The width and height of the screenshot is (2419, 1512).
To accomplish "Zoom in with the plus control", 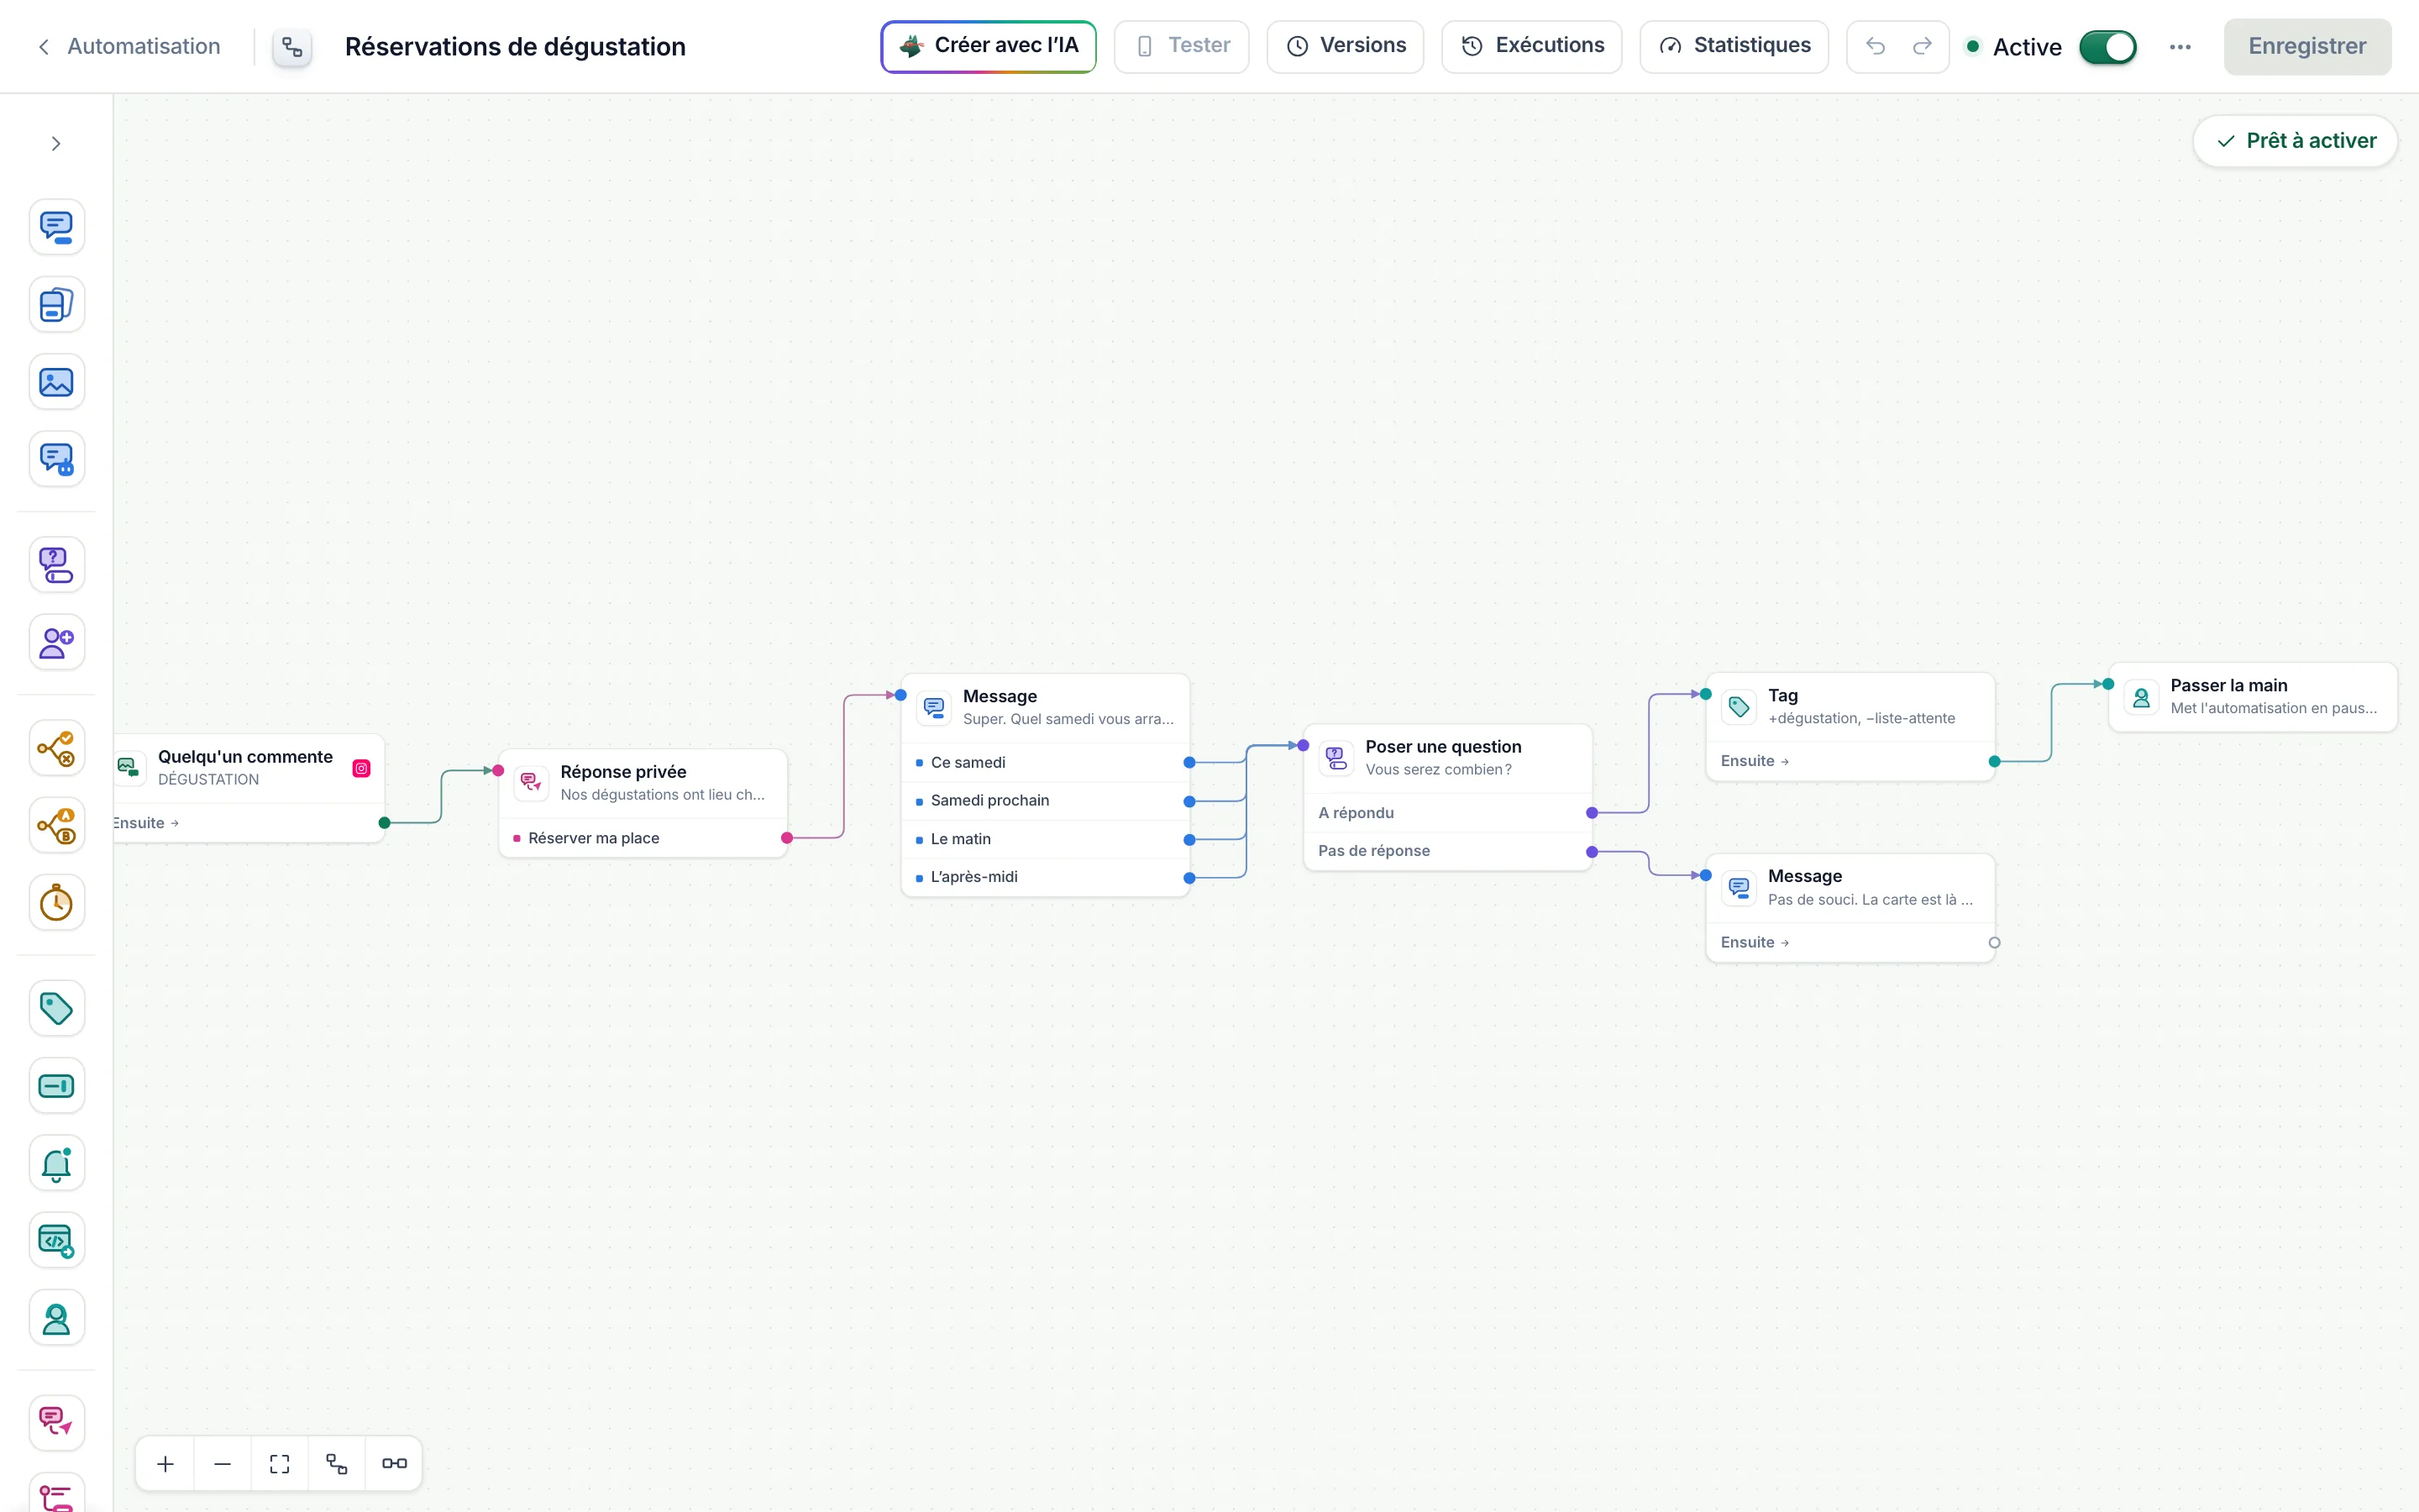I will (x=166, y=1464).
